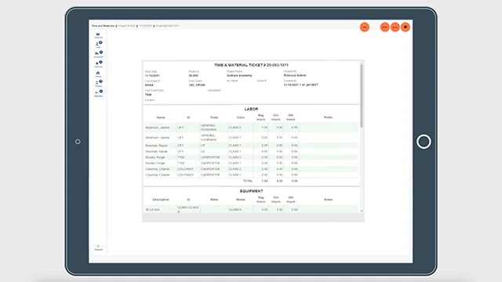Image resolution: width=502 pixels, height=282 pixels.
Task: Click the orange Home icon button
Action: (x=406, y=27)
